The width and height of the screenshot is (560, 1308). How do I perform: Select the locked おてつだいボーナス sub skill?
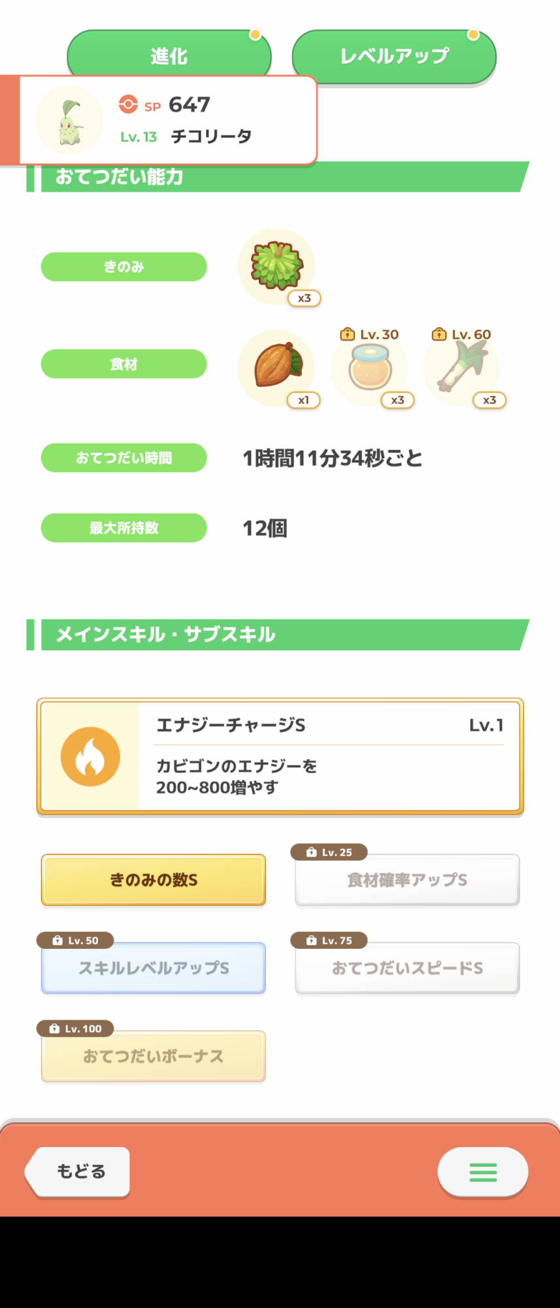(154, 1056)
